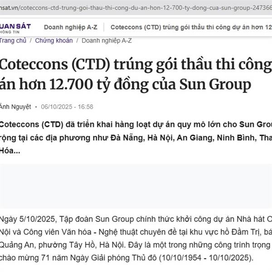Click the first slash separator in the breadcrumb

(x=31, y=40)
